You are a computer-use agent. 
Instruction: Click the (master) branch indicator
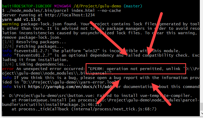(133, 6)
